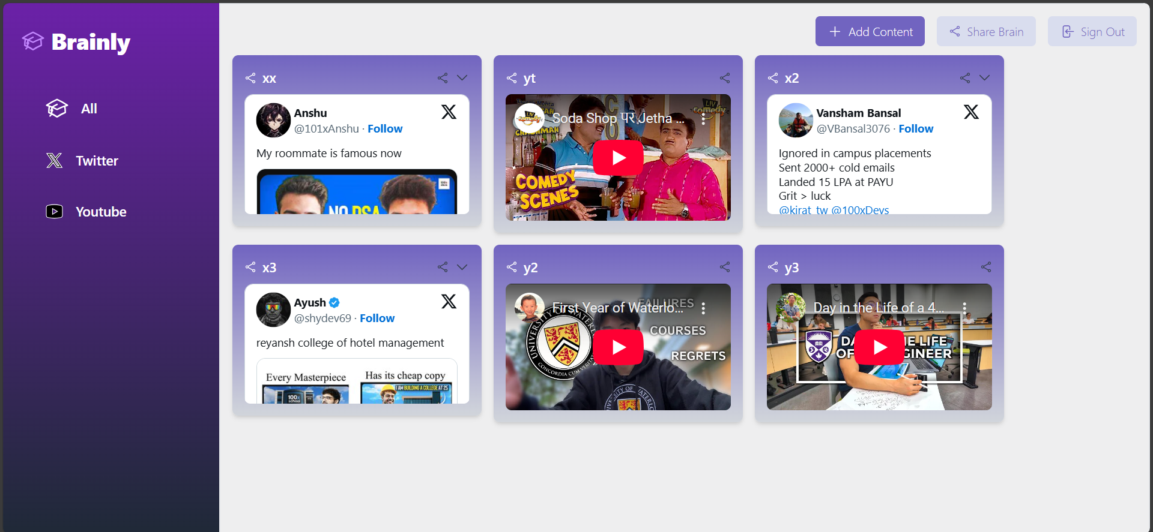1153x532 pixels.
Task: Click the Add Content button
Action: [870, 32]
